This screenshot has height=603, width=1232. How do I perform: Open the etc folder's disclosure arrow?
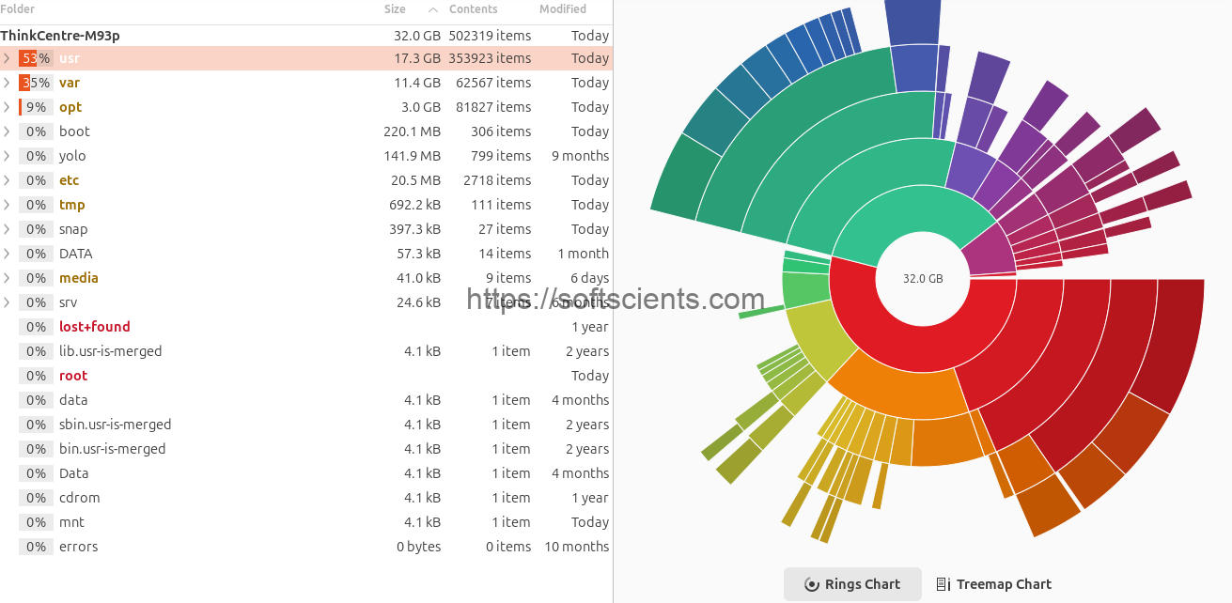tap(8, 180)
